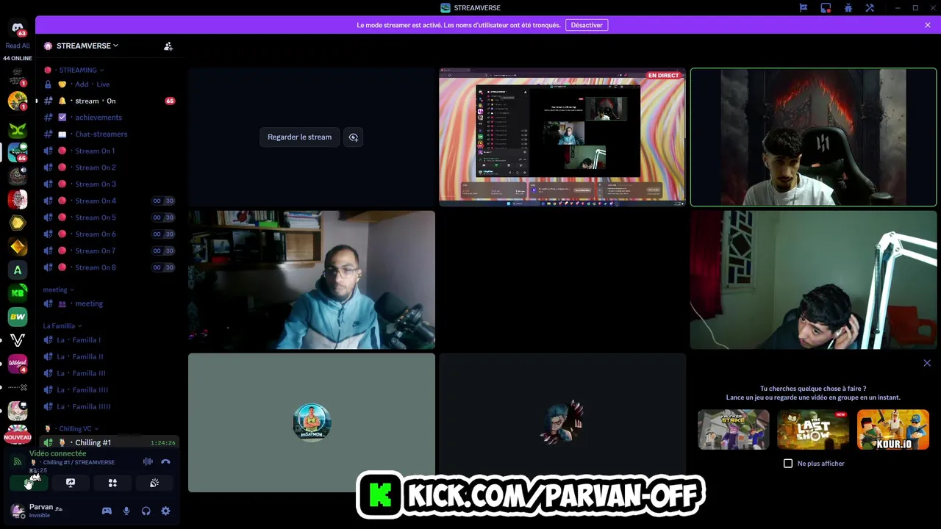Open the white V server icon
The height and width of the screenshot is (529, 941).
(x=18, y=340)
